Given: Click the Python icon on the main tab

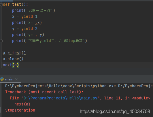Looking at the screenshot, I should pyautogui.click(x=2, y=79).
